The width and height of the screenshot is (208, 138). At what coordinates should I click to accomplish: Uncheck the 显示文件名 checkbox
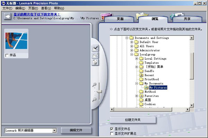click(112, 129)
